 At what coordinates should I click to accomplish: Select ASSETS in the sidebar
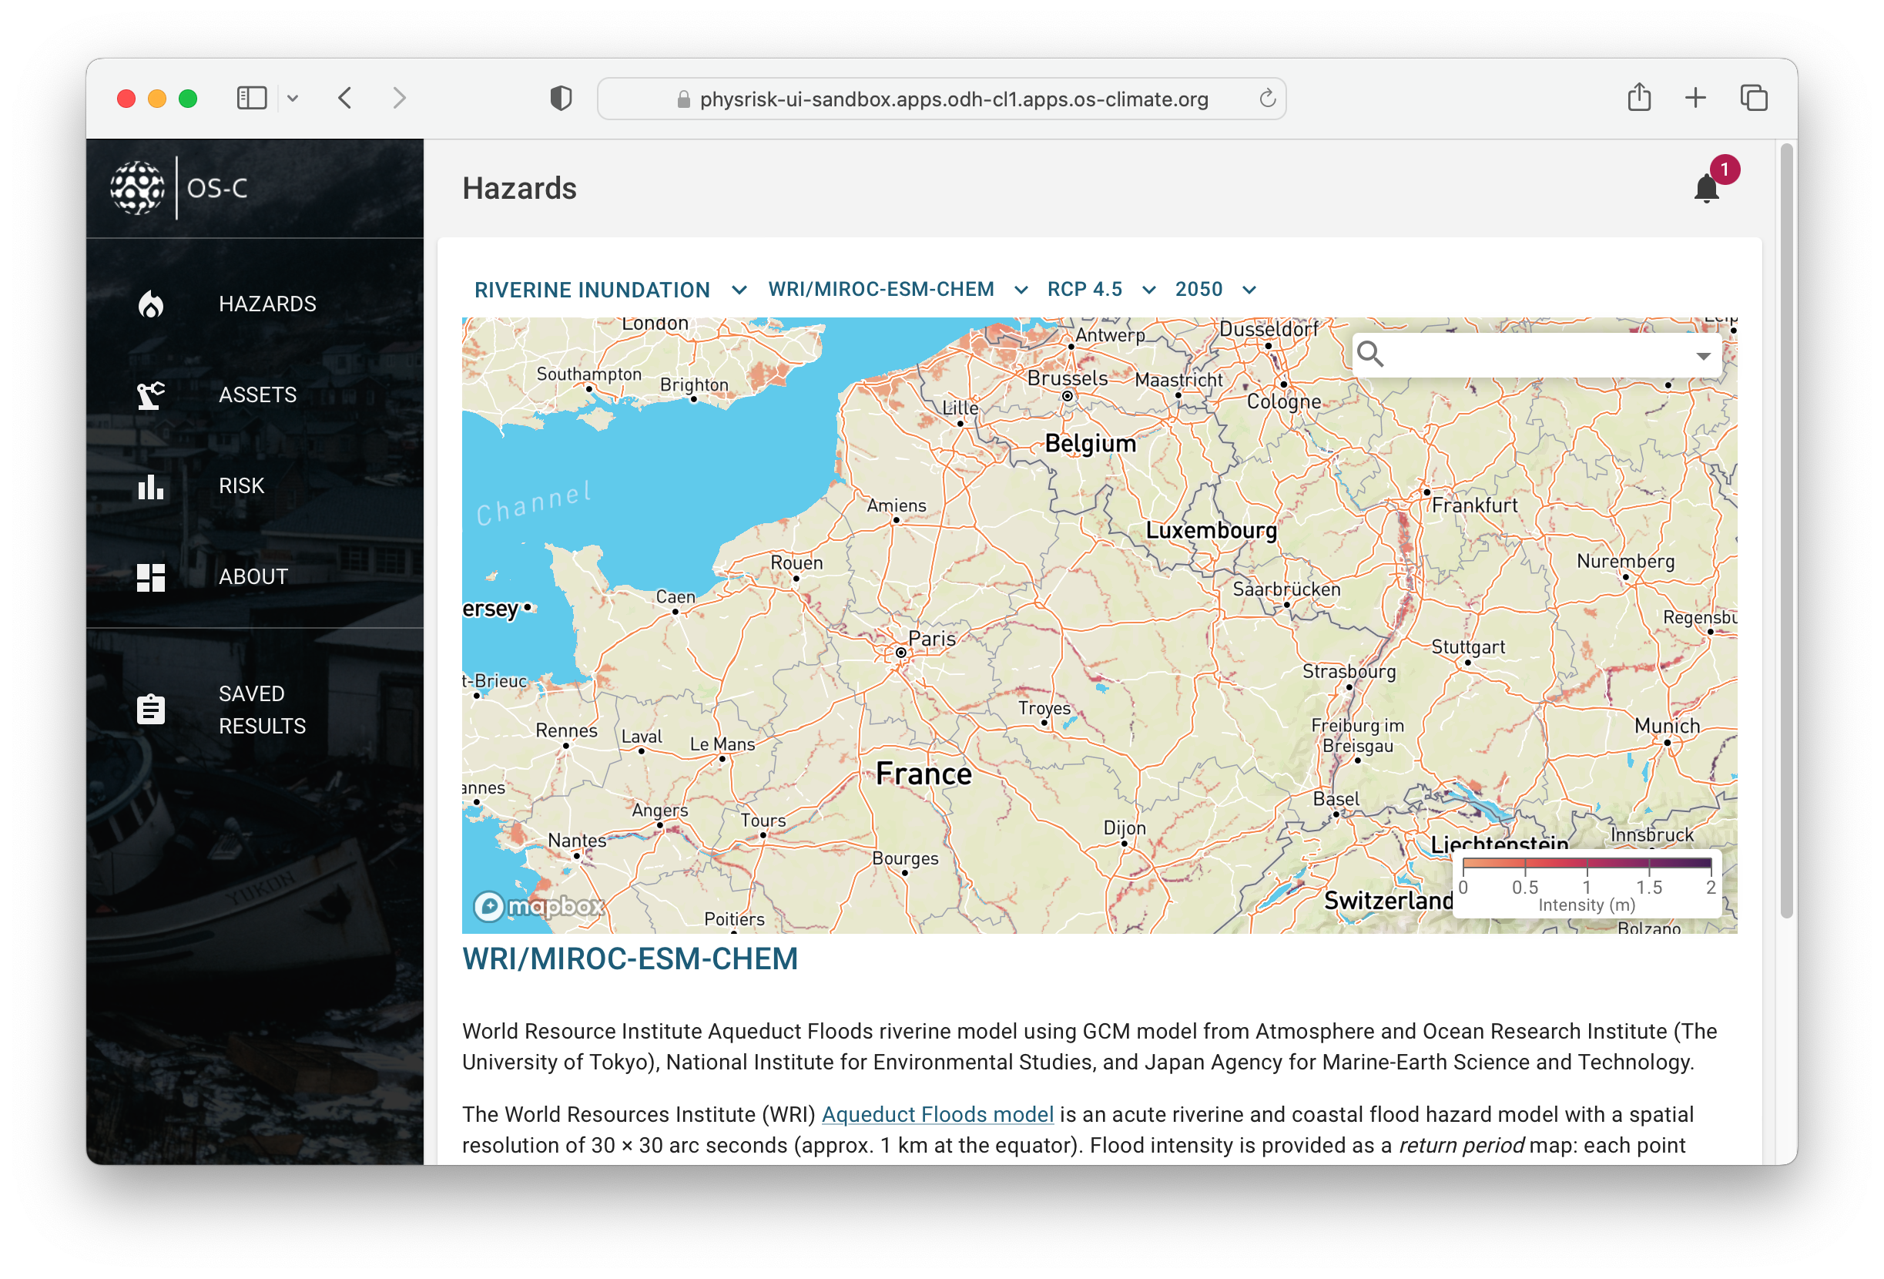tap(258, 395)
